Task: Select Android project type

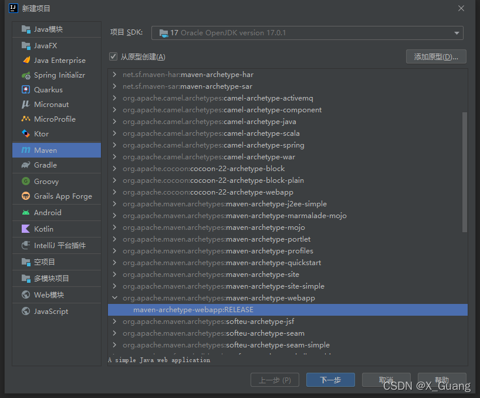Action: 57,212
